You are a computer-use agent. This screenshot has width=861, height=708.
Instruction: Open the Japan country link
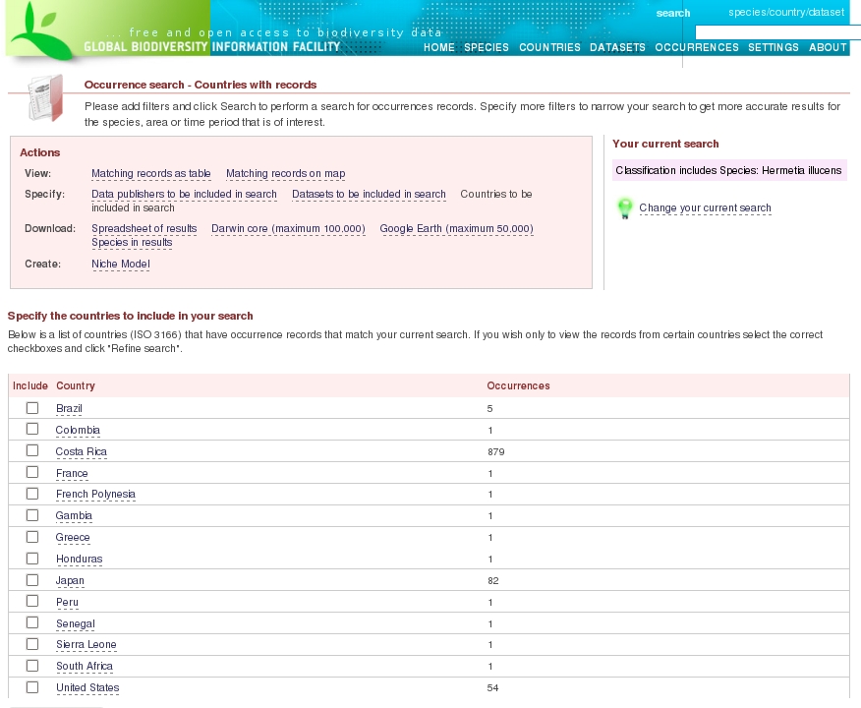coord(70,580)
